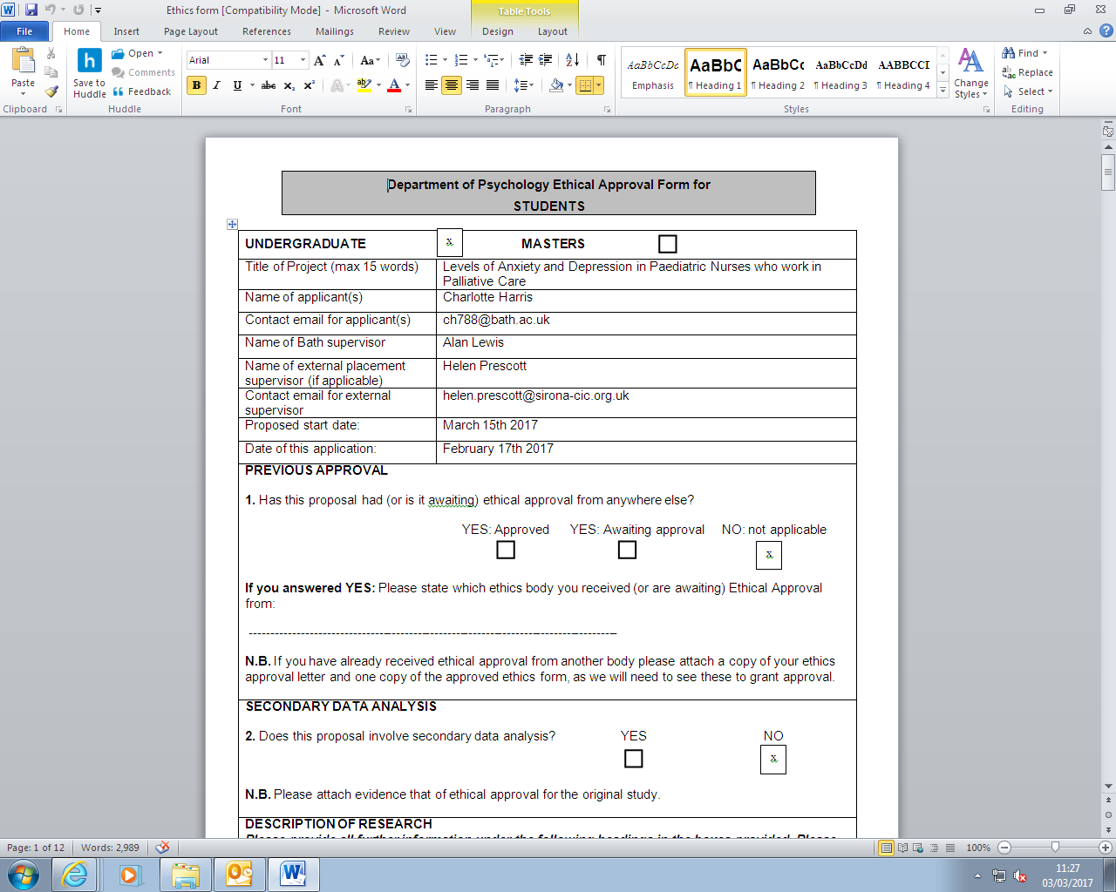The height and width of the screenshot is (892, 1116).
Task: Open Windows Media Player from taskbar
Action: pos(130,875)
